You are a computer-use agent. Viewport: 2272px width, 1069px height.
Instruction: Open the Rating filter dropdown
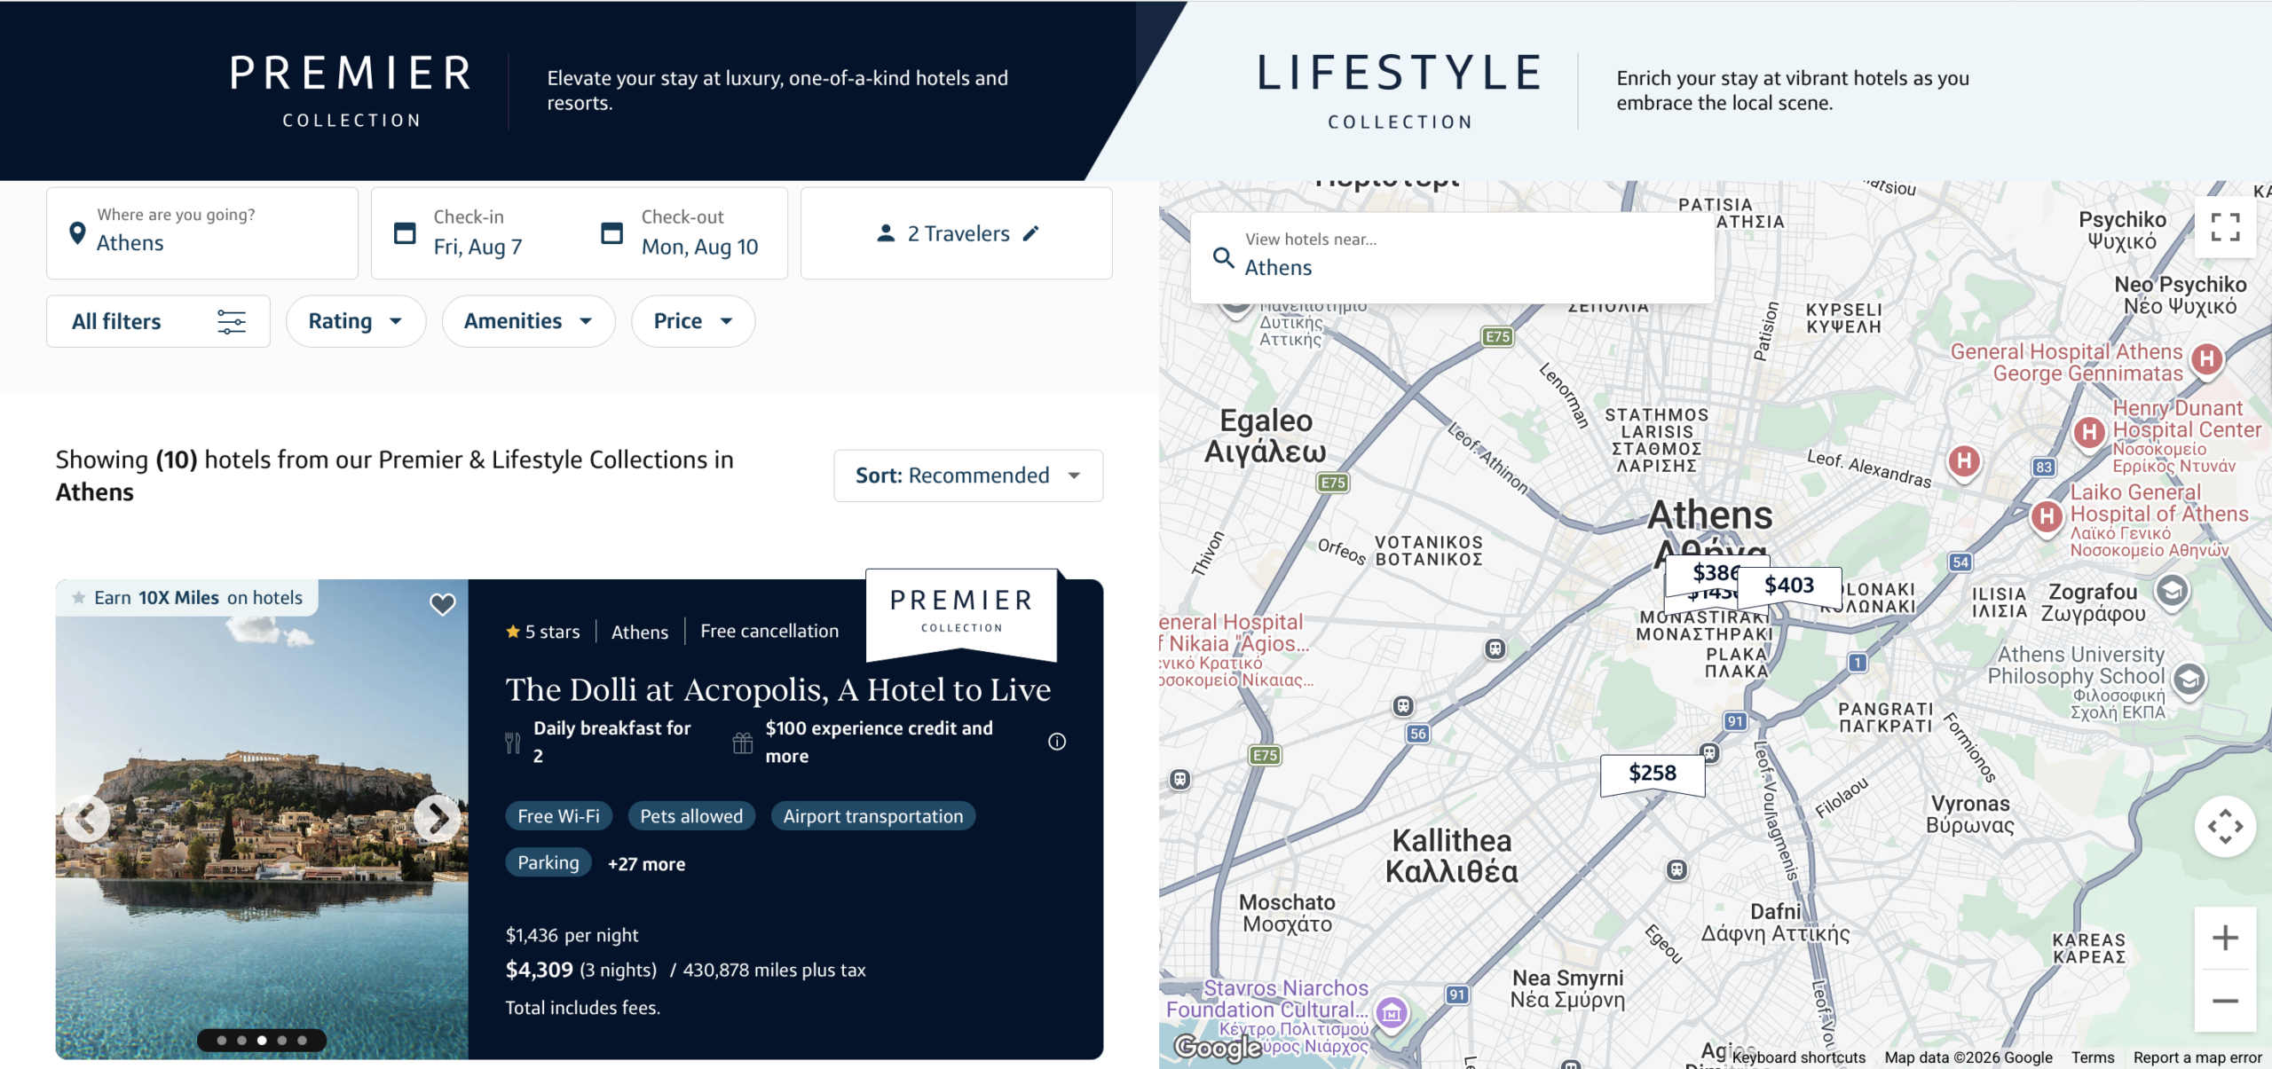pyautogui.click(x=356, y=321)
